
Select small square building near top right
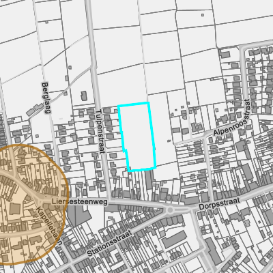click(x=203, y=15)
